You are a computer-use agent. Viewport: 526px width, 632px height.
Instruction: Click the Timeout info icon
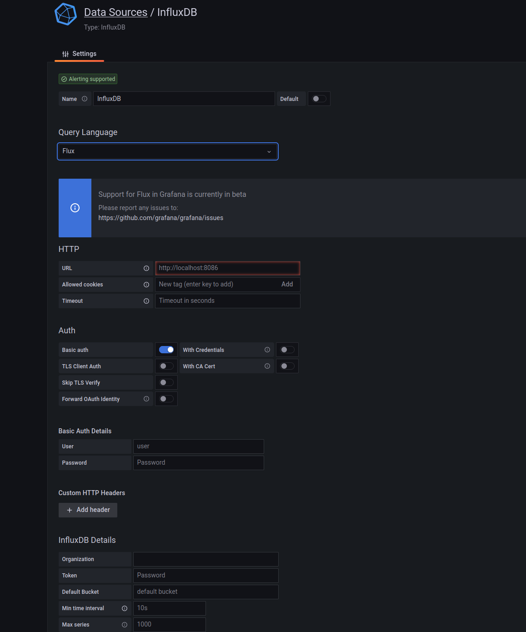[x=146, y=301]
